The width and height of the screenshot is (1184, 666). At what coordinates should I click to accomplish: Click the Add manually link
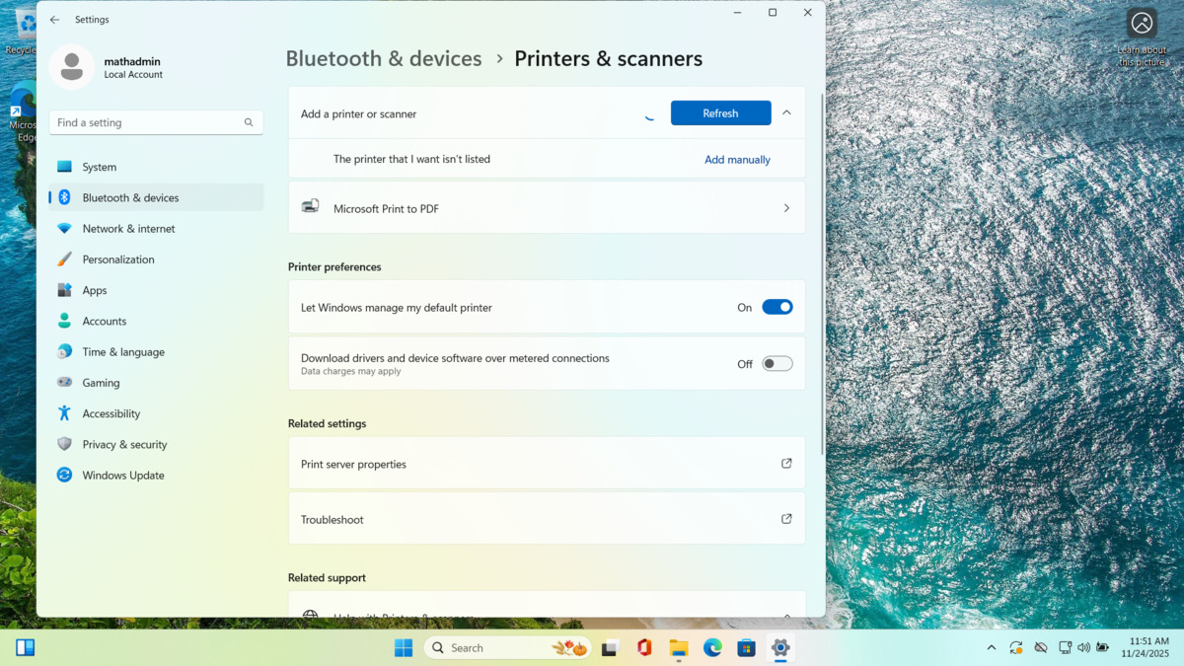pyautogui.click(x=737, y=160)
